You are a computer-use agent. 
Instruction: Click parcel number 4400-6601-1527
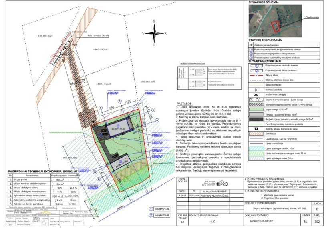point(45,36)
